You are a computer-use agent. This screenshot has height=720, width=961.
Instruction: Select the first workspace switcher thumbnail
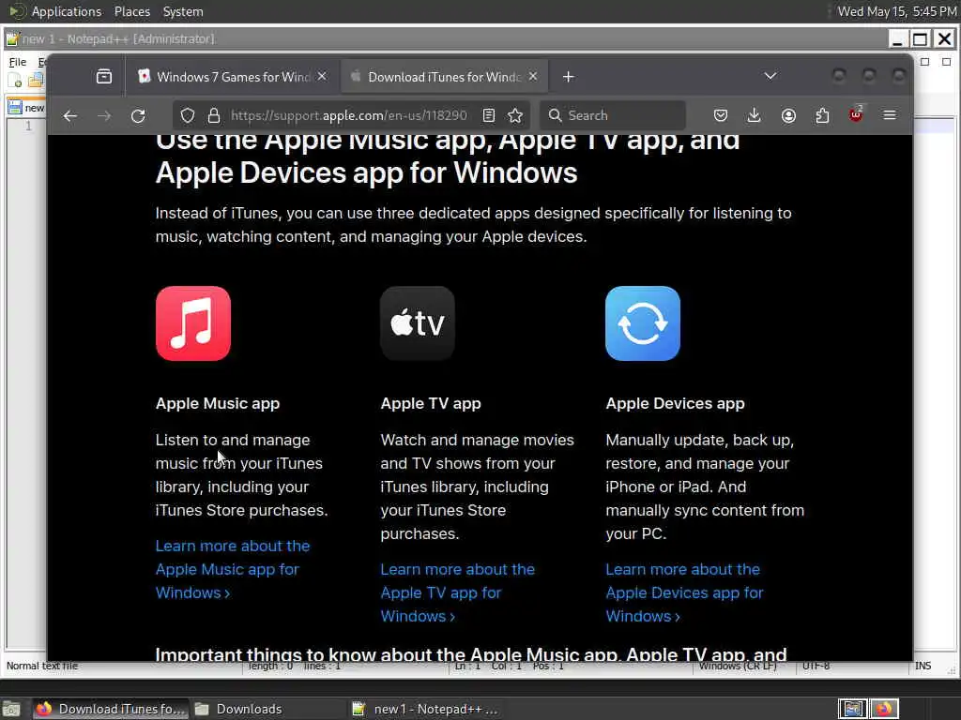[852, 709]
